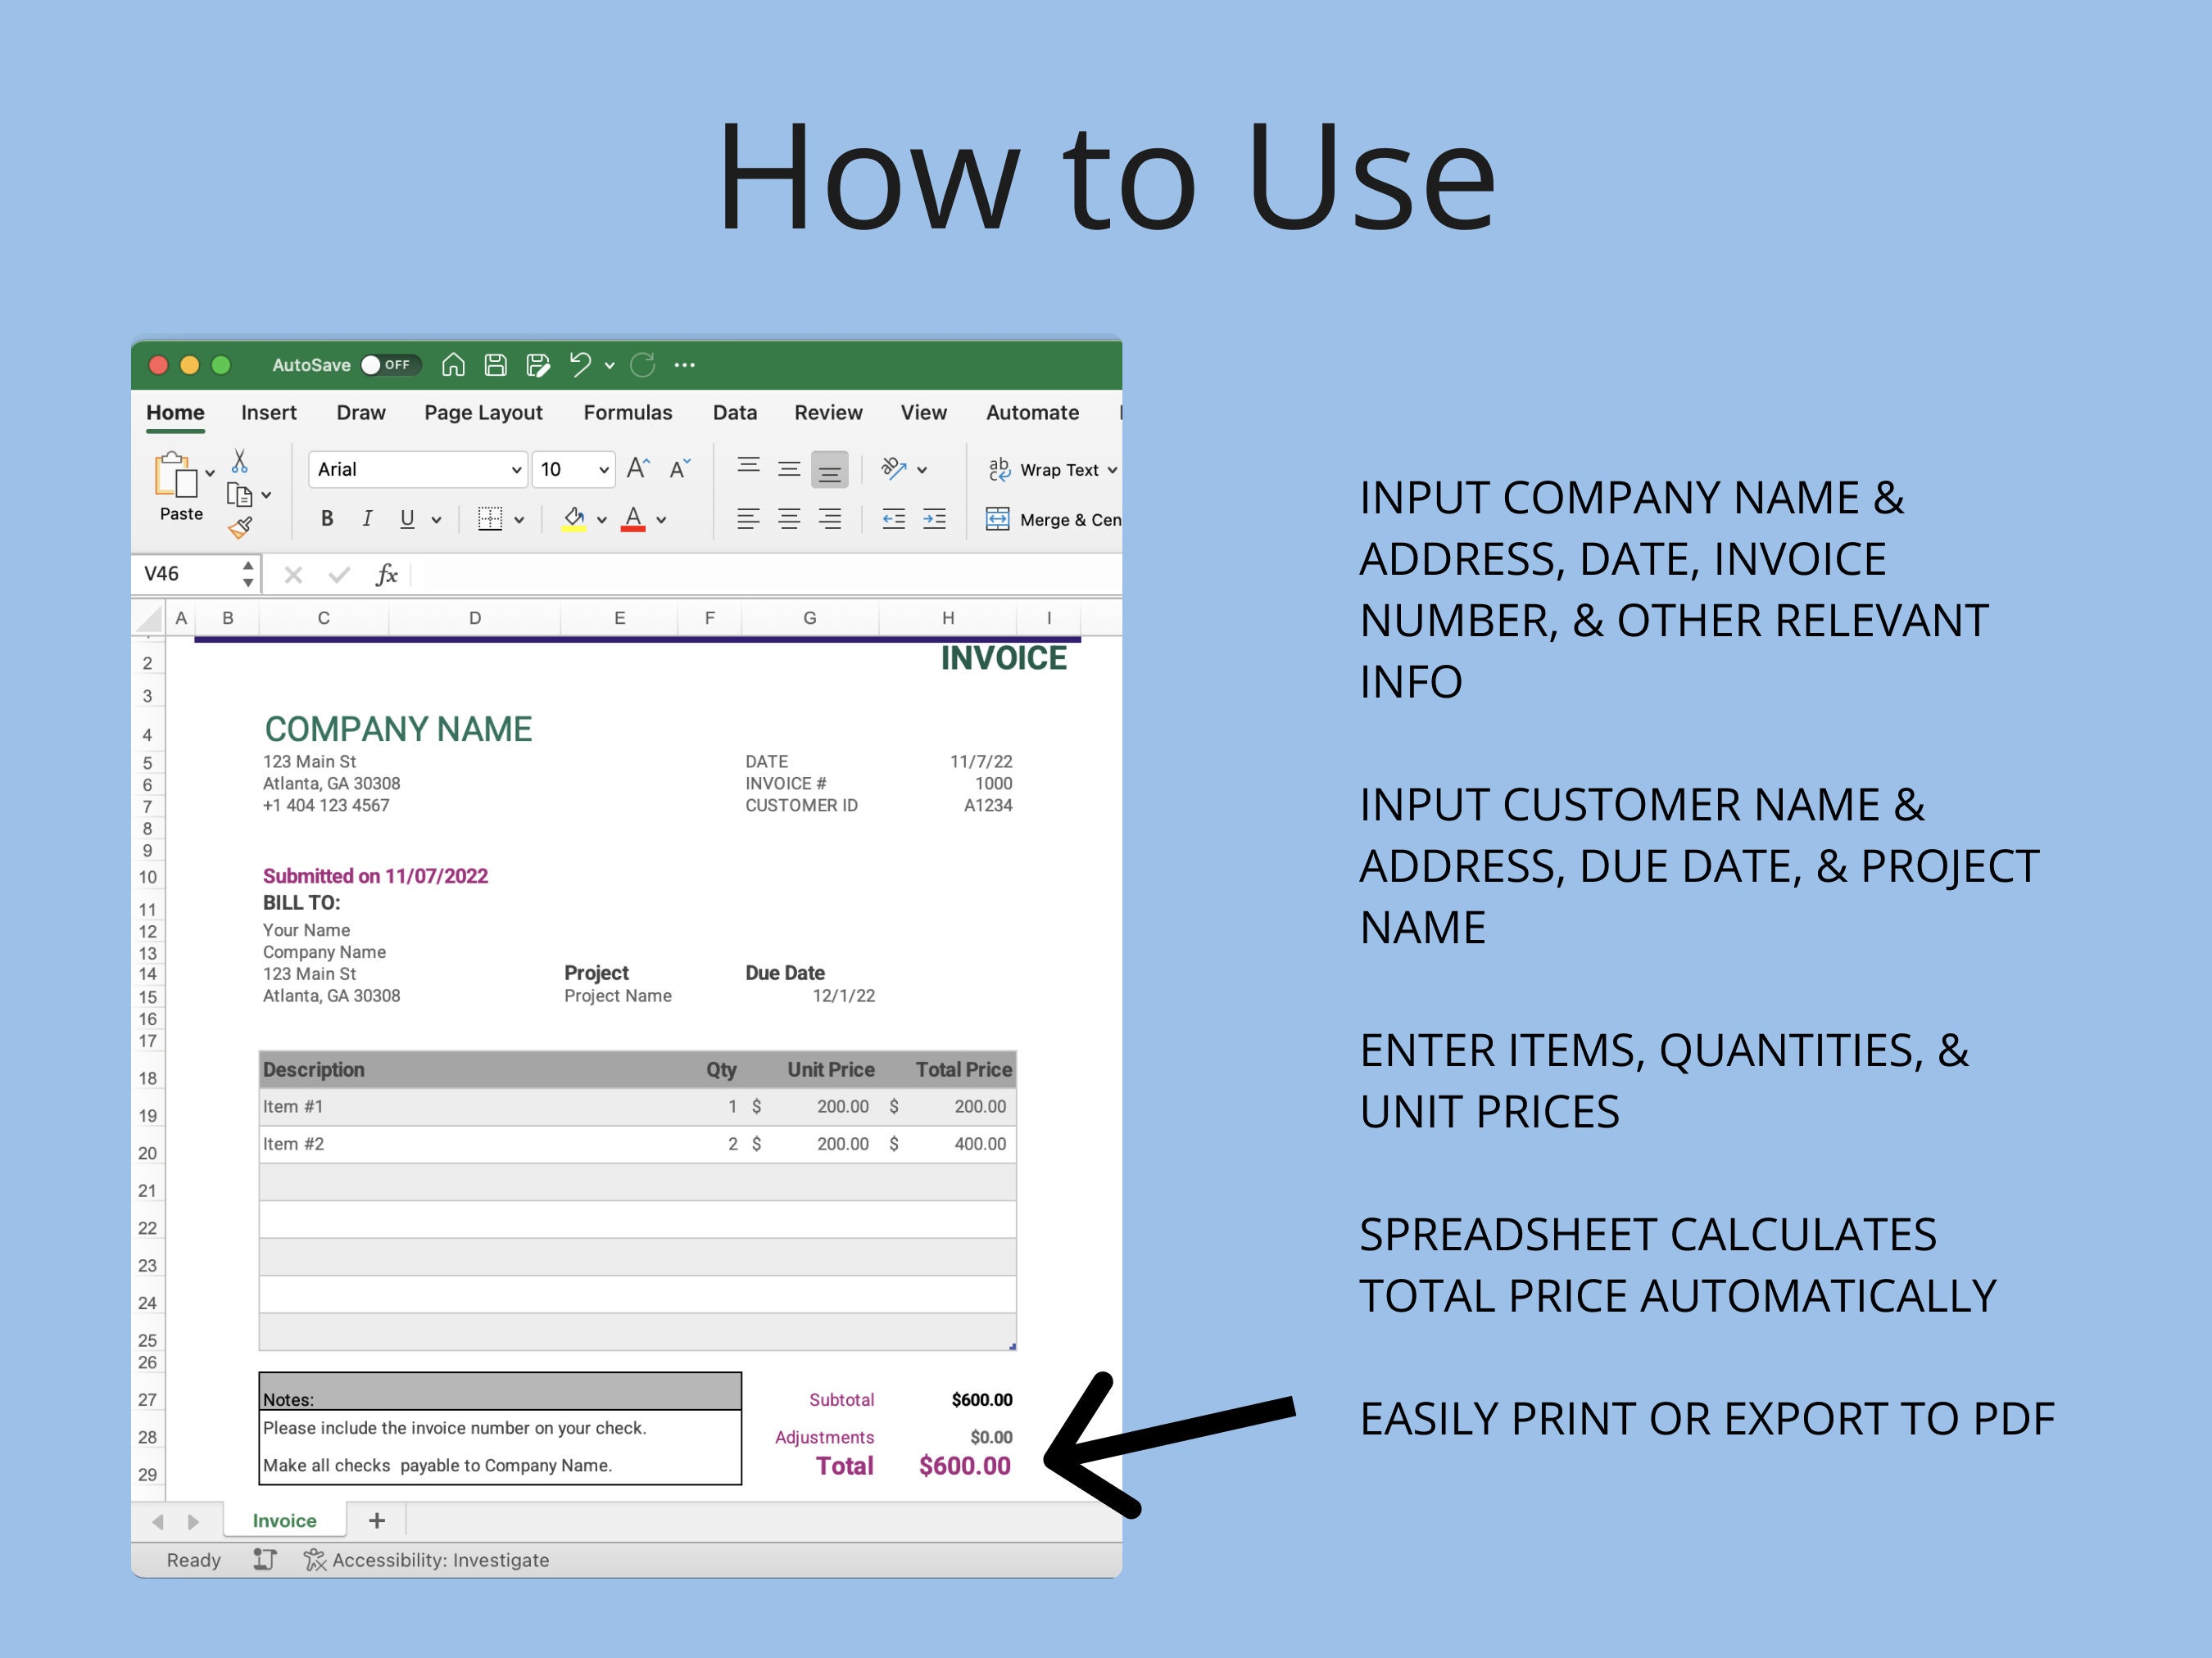This screenshot has width=2212, height=1658.
Task: Click the Underline icon
Action: [406, 518]
